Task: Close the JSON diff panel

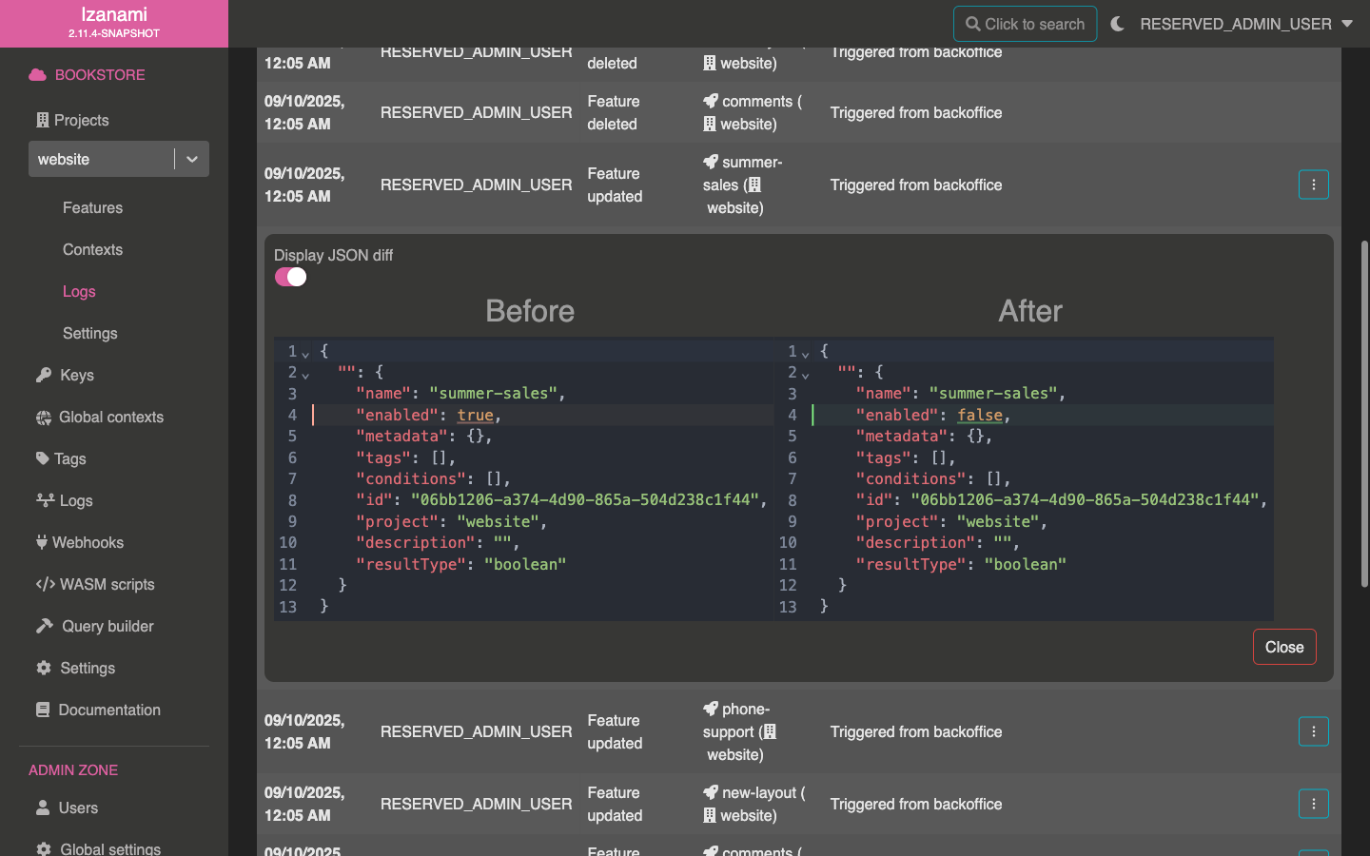Action: [x=1283, y=647]
